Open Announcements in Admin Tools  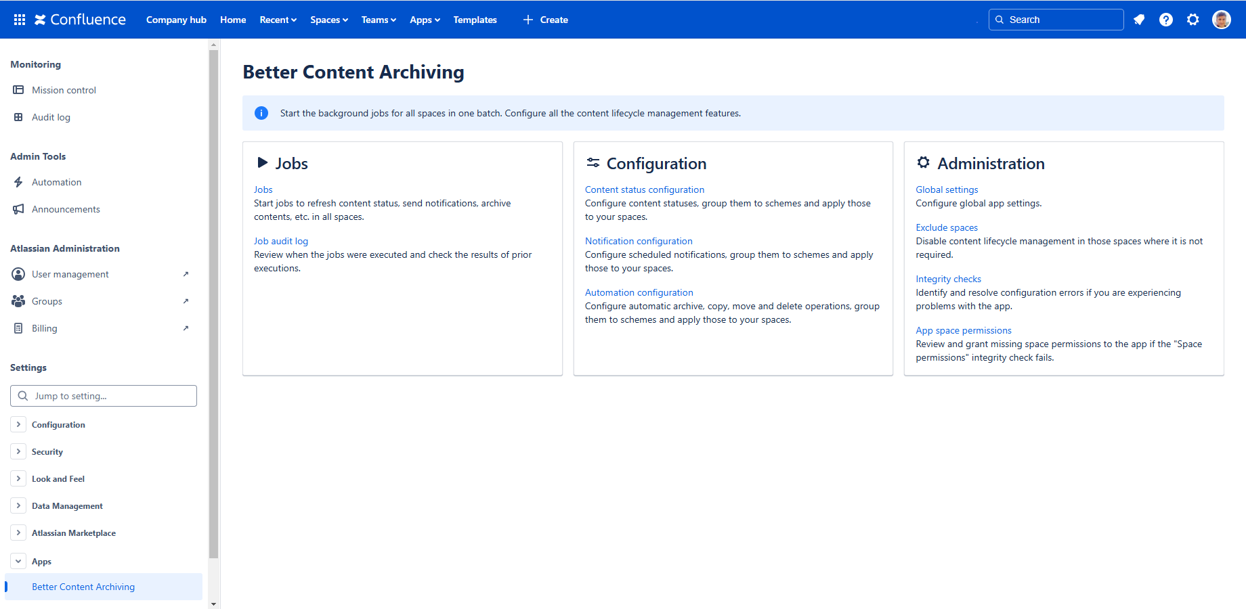(66, 209)
